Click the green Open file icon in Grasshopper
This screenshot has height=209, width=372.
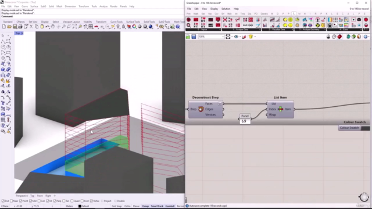coord(188,37)
